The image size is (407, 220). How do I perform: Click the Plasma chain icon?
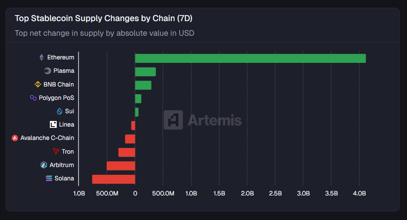[x=48, y=71]
